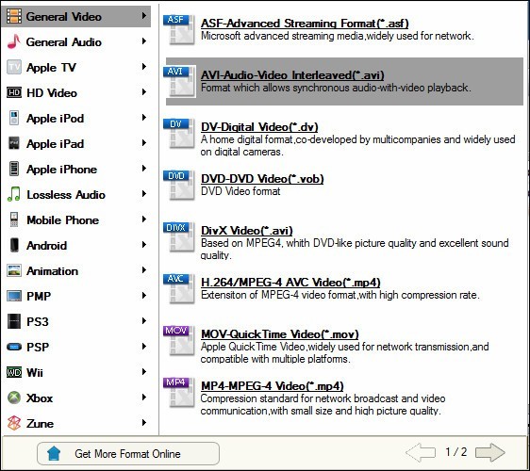This screenshot has width=530, height=471.
Task: Expand the Apple TV submenu arrow
Action: [144, 67]
